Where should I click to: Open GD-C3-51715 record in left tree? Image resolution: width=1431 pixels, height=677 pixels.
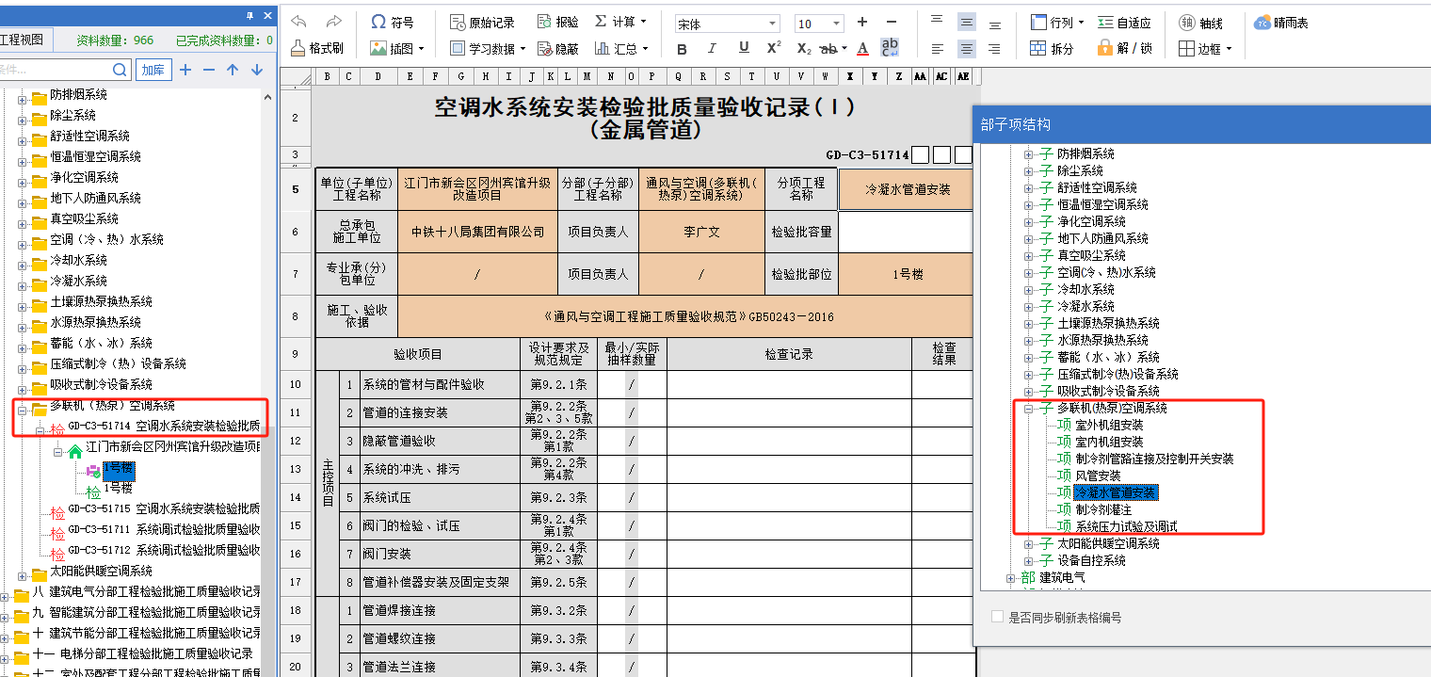[x=164, y=508]
